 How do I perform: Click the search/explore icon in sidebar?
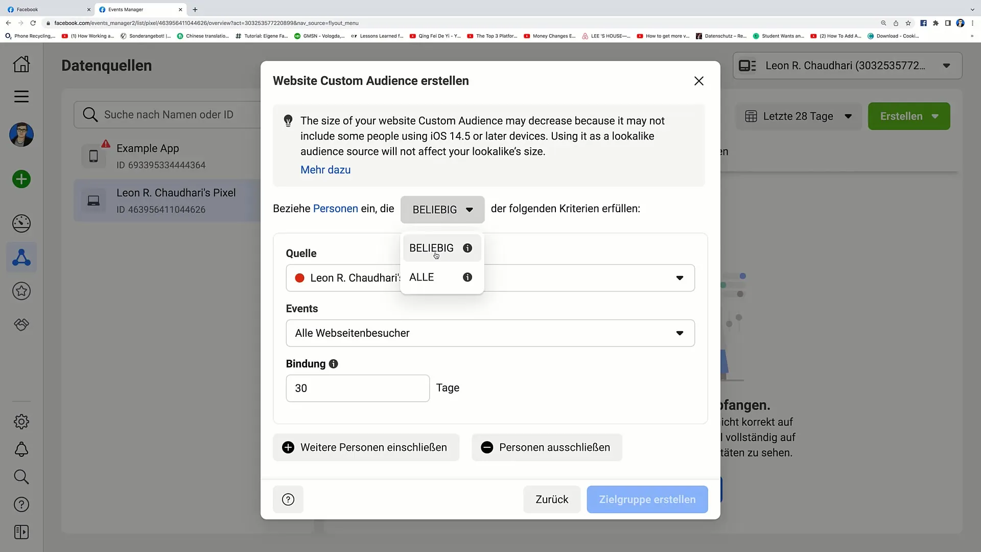21,476
